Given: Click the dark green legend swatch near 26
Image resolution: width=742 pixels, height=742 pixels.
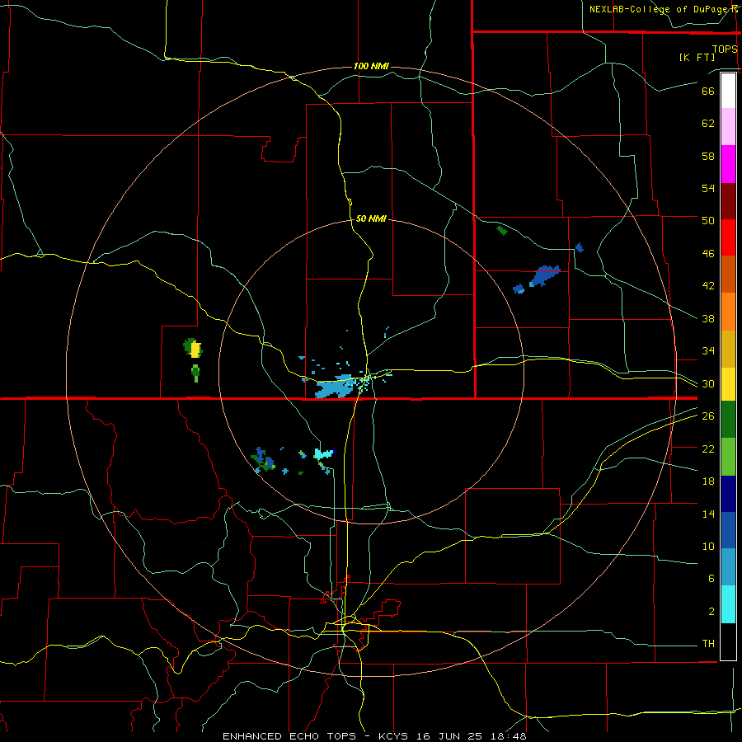Looking at the screenshot, I should pyautogui.click(x=728, y=419).
